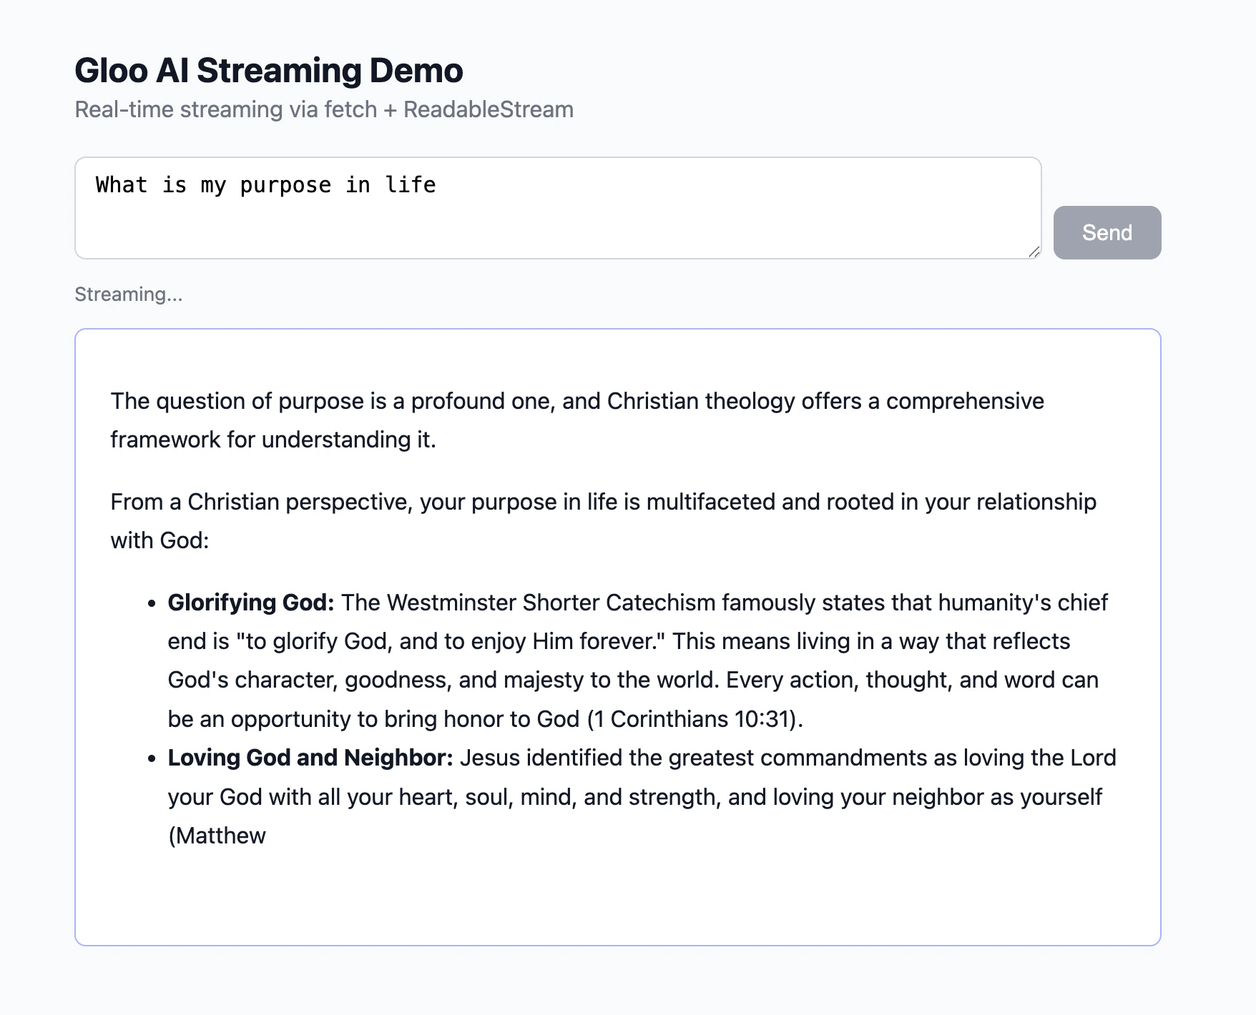Click the first bullet point marker
The image size is (1256, 1015).
pos(151,604)
